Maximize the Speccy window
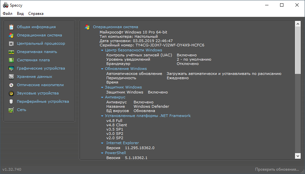This screenshot has width=305, height=174. [x=282, y=5]
